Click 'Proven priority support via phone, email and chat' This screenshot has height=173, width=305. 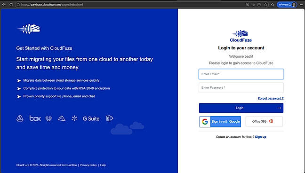(59, 96)
